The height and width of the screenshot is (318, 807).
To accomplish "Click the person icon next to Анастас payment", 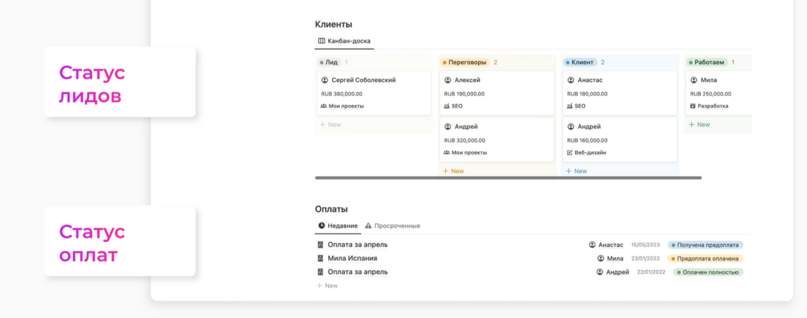I will (592, 245).
